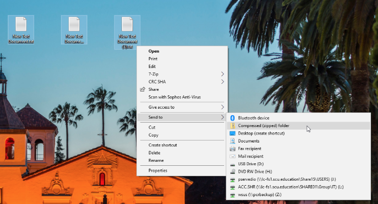This screenshot has width=378, height=204.
Task: Send to wsus (\\pcrbackup) (Z:)
Action: click(x=298, y=195)
